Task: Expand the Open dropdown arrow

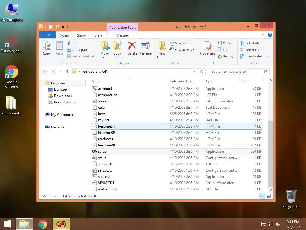Action: 233,43
